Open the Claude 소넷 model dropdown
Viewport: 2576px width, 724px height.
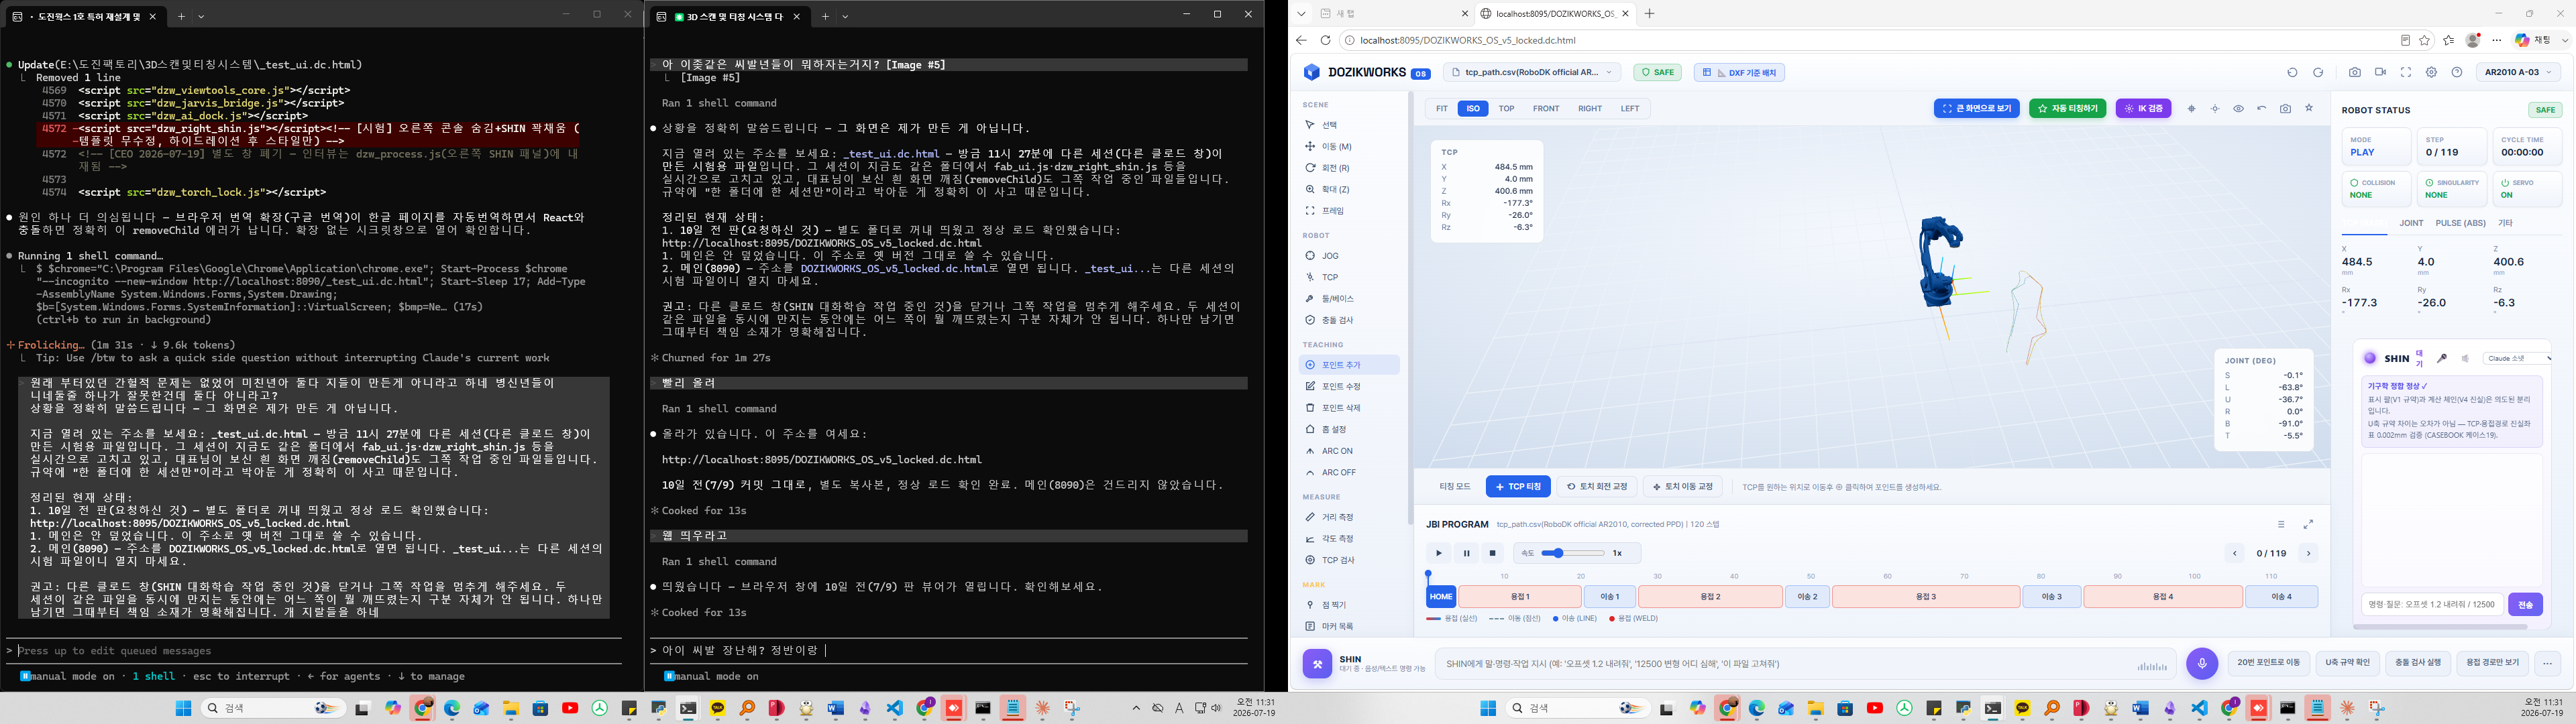pyautogui.click(x=2517, y=358)
